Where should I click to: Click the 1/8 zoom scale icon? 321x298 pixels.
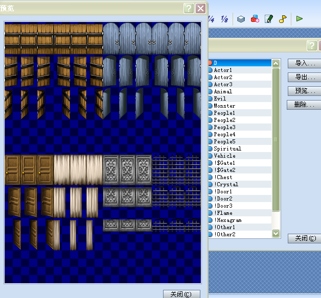[224, 19]
